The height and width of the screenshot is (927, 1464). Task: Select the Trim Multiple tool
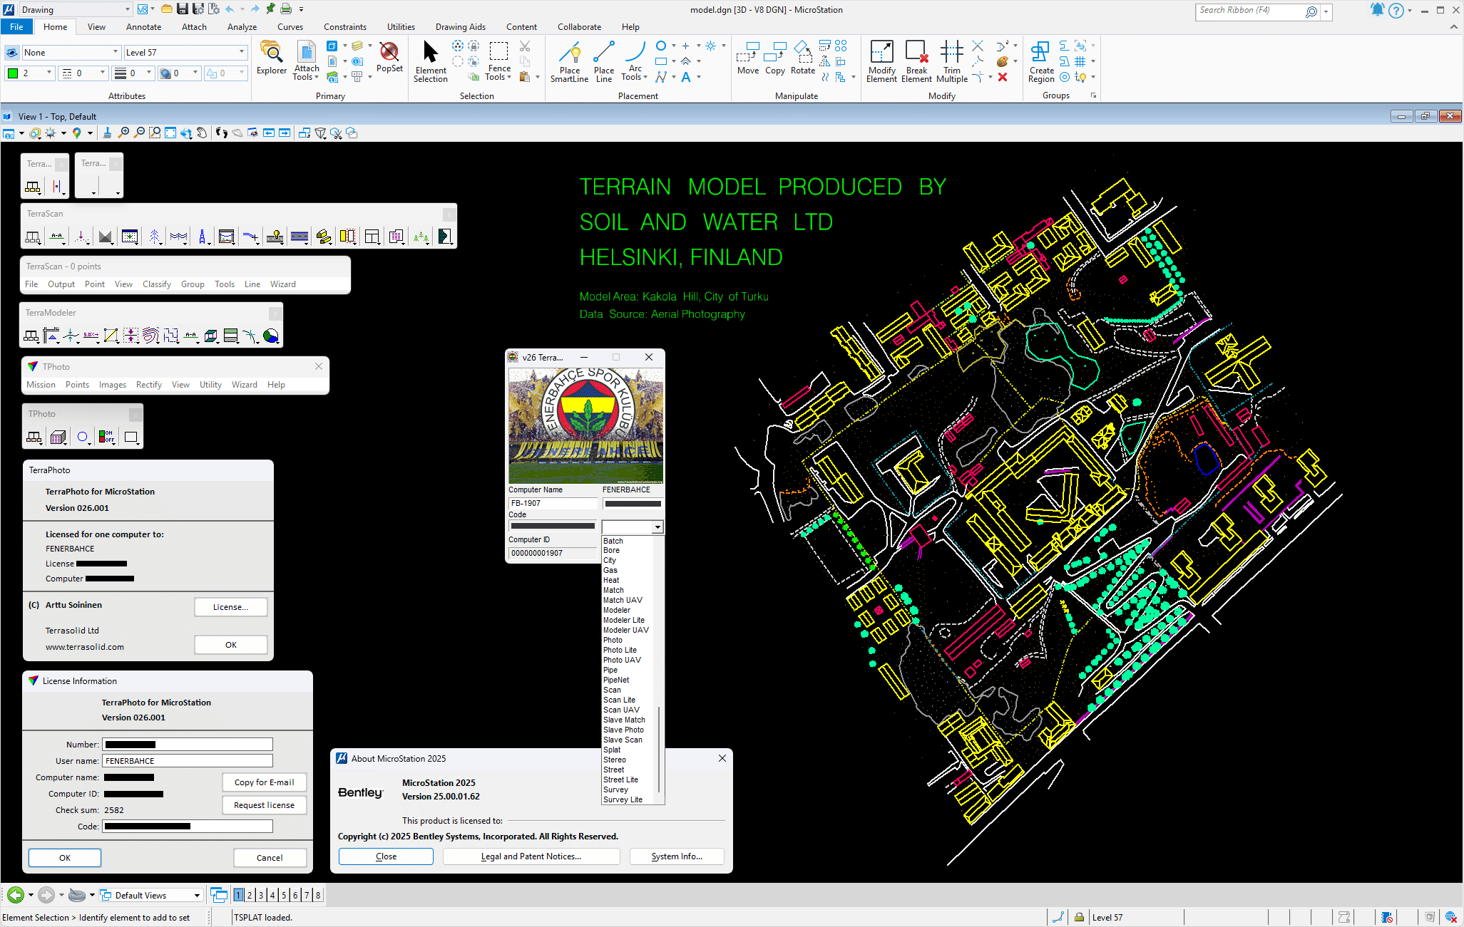point(951,61)
